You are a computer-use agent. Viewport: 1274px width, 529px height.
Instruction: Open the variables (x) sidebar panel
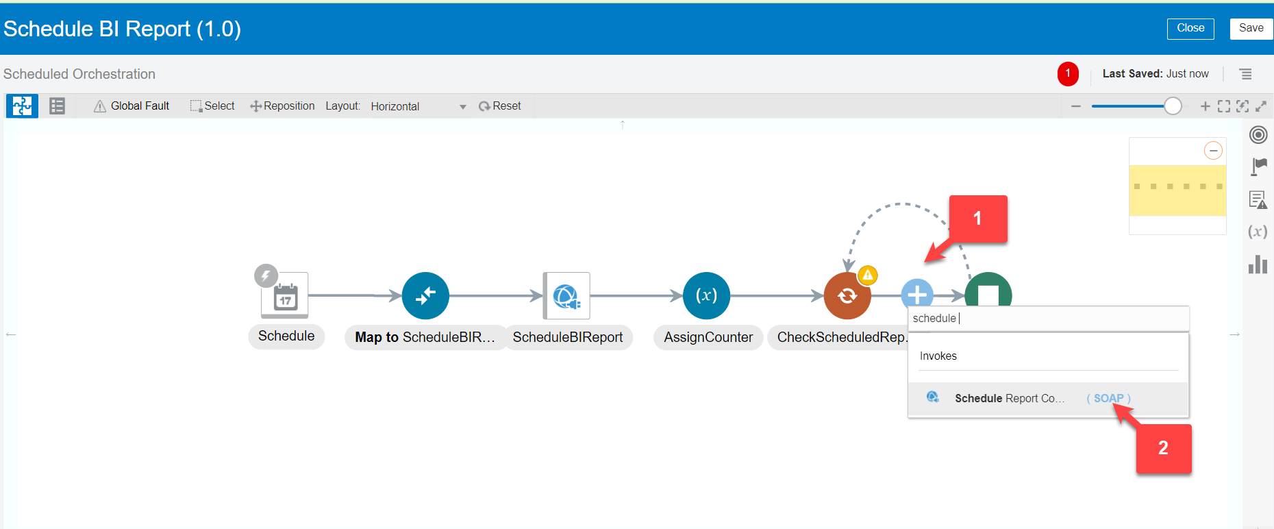tap(1258, 232)
